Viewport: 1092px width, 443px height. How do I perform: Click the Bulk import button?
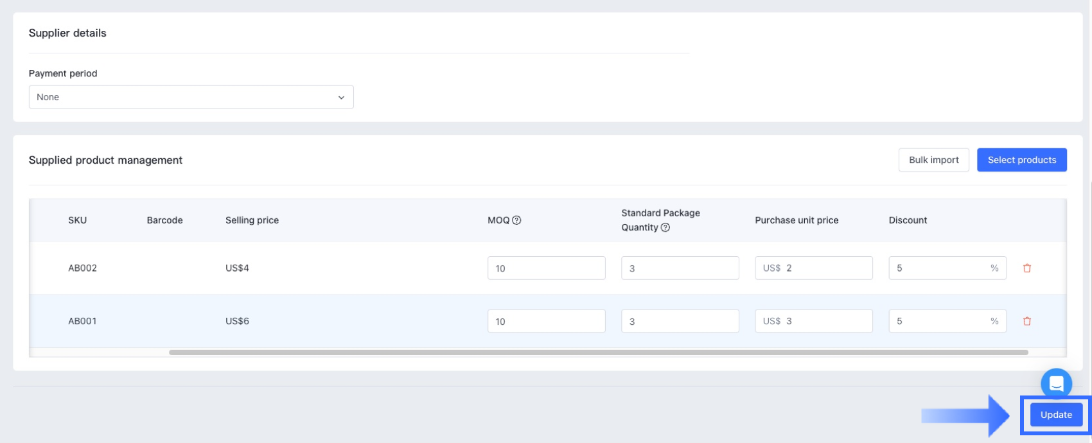pos(933,160)
